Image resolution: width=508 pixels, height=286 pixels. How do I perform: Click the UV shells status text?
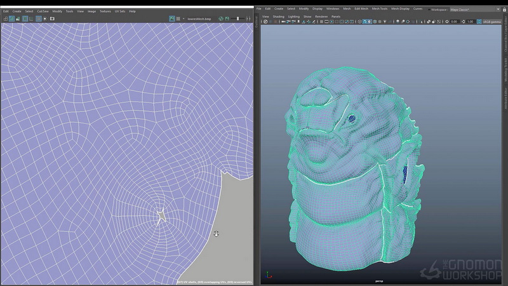click(215, 282)
